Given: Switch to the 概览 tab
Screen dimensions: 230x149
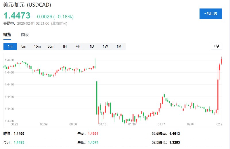Looking at the screenshot, I should 7,34.
